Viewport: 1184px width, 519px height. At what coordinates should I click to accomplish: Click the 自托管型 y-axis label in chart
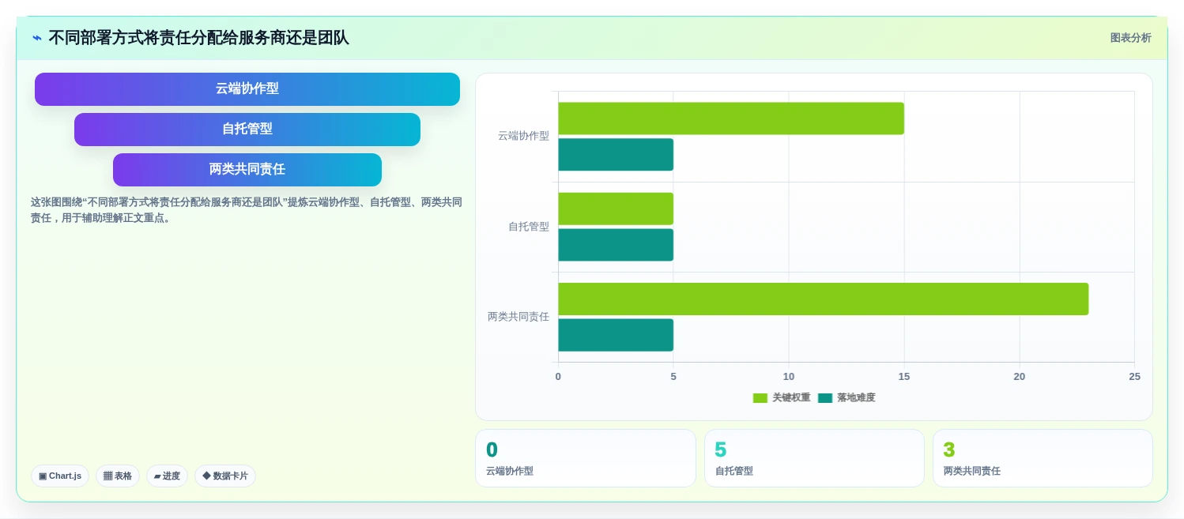point(529,227)
